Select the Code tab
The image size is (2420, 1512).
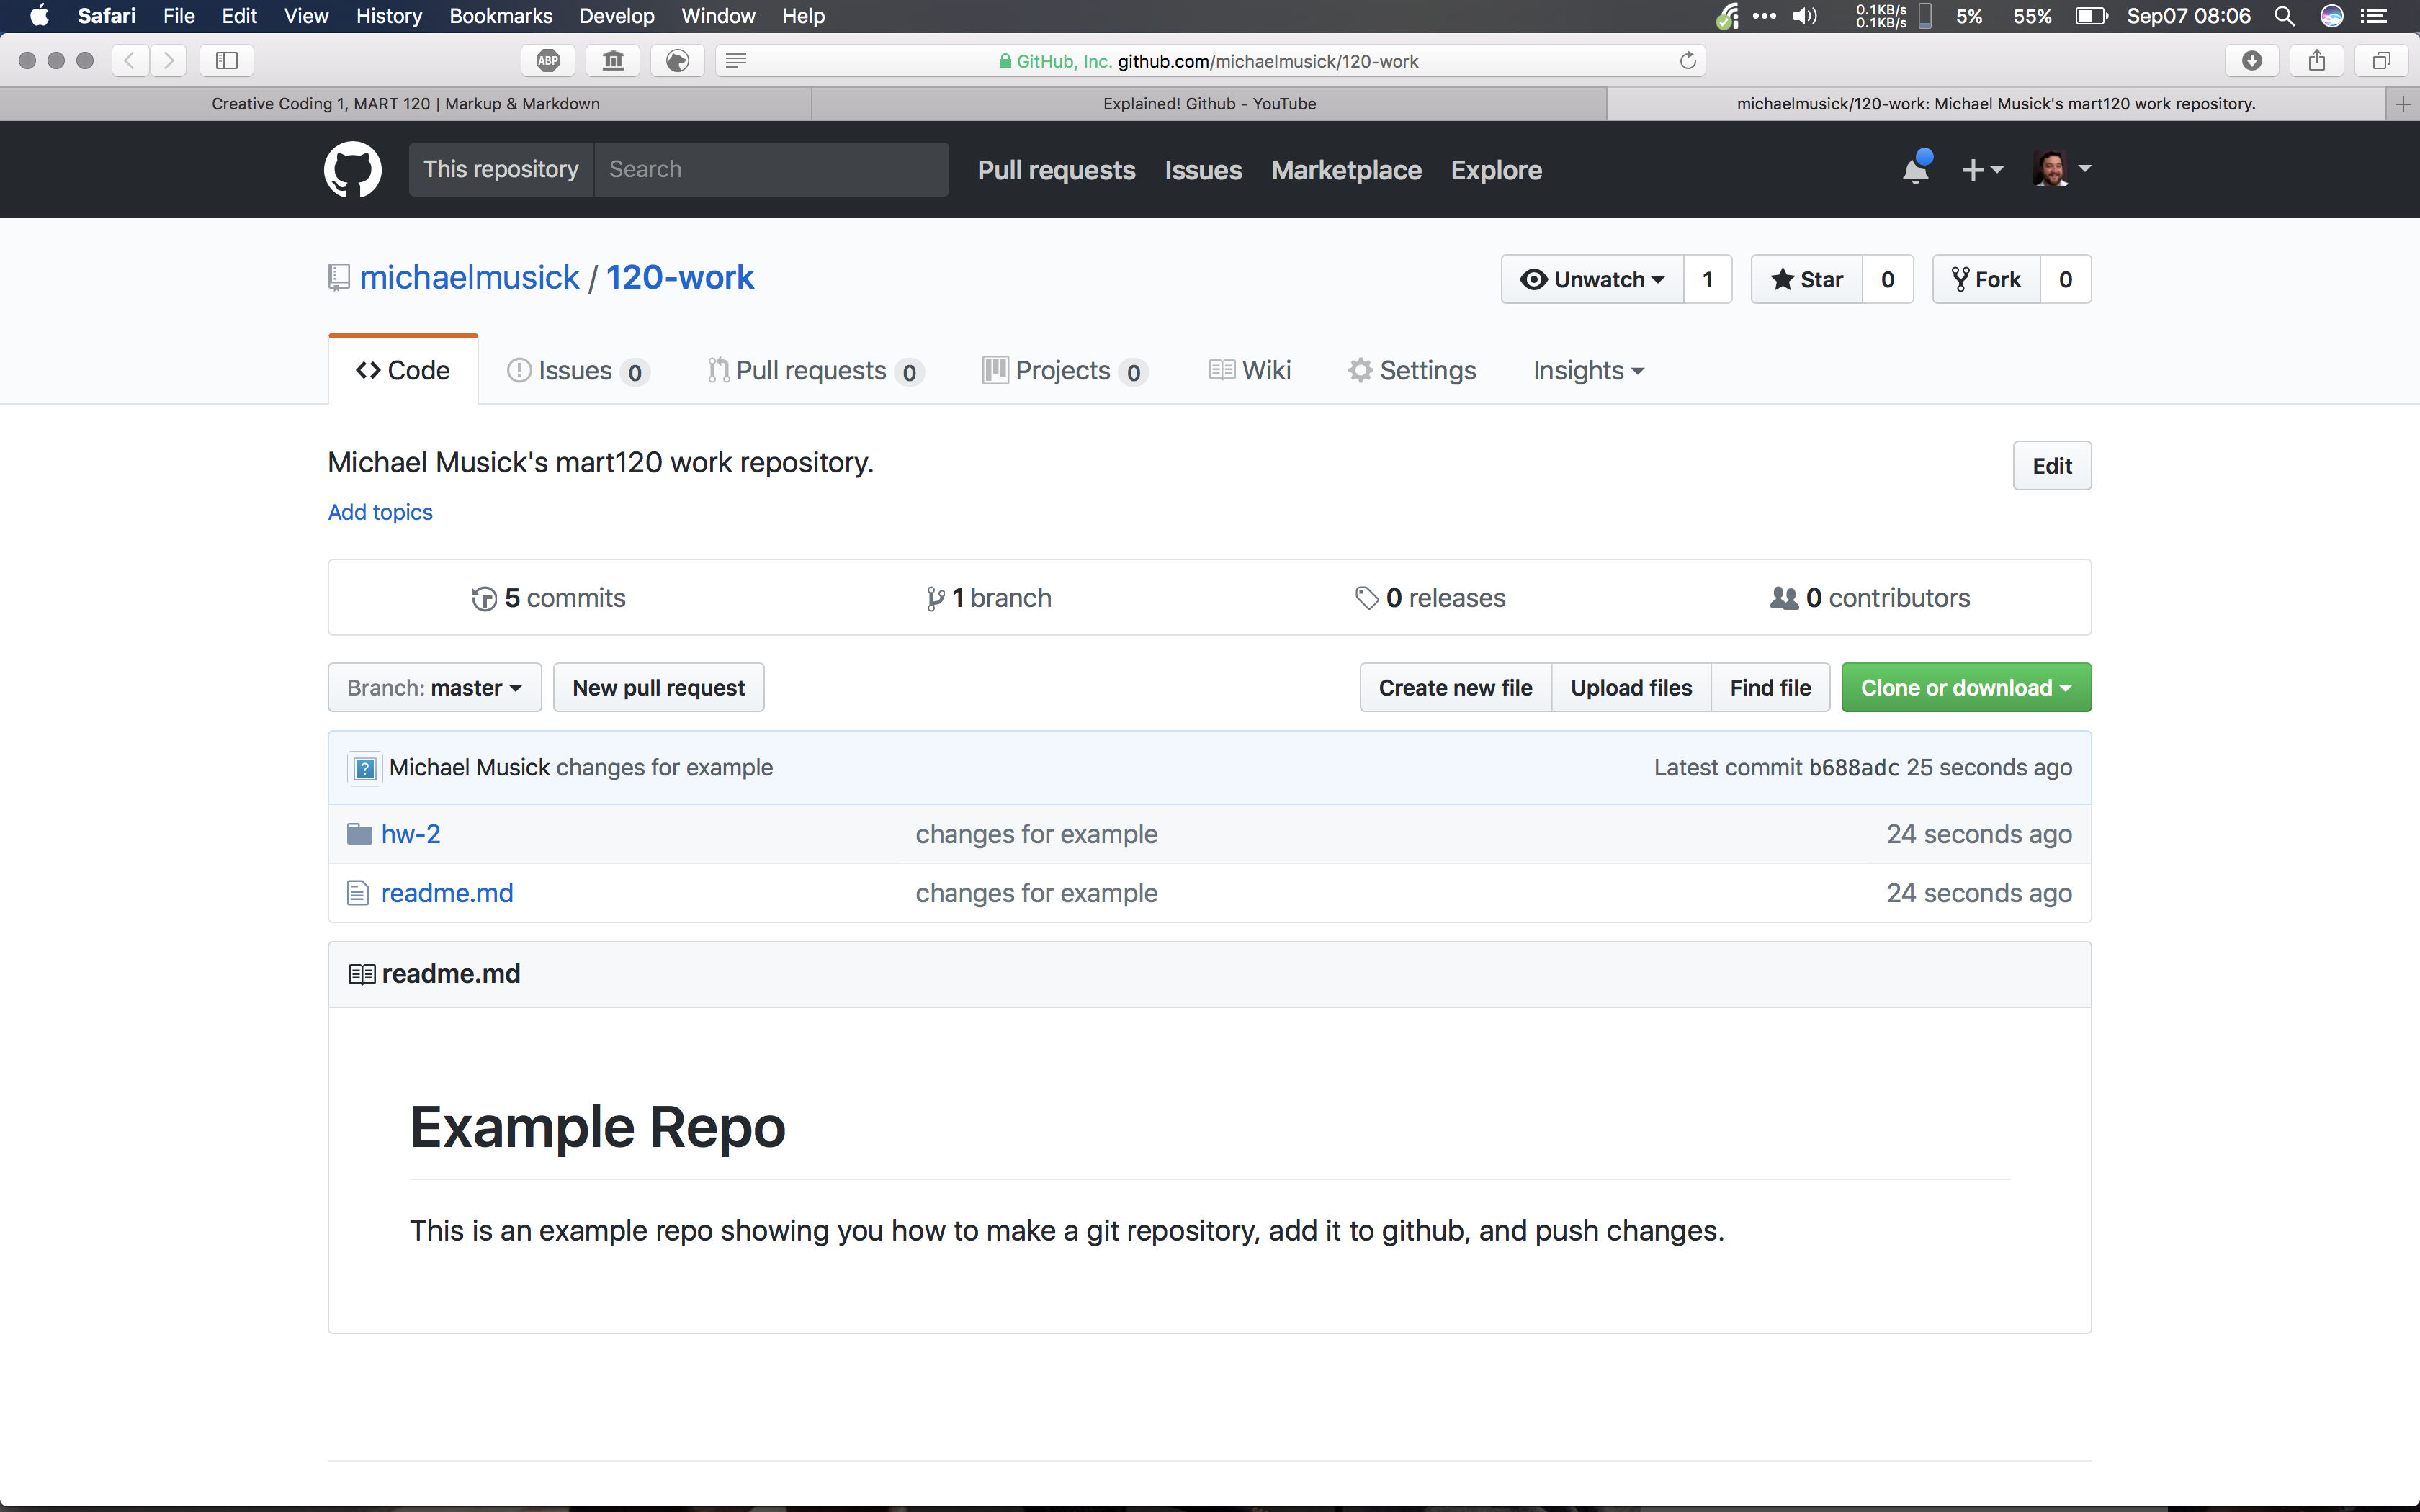click(403, 371)
